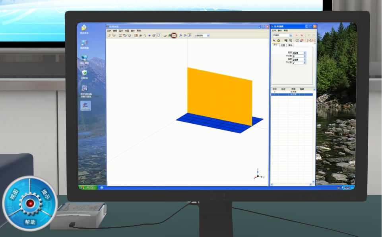Switch to the 位置 tab
382x237 pixels.
283,45
